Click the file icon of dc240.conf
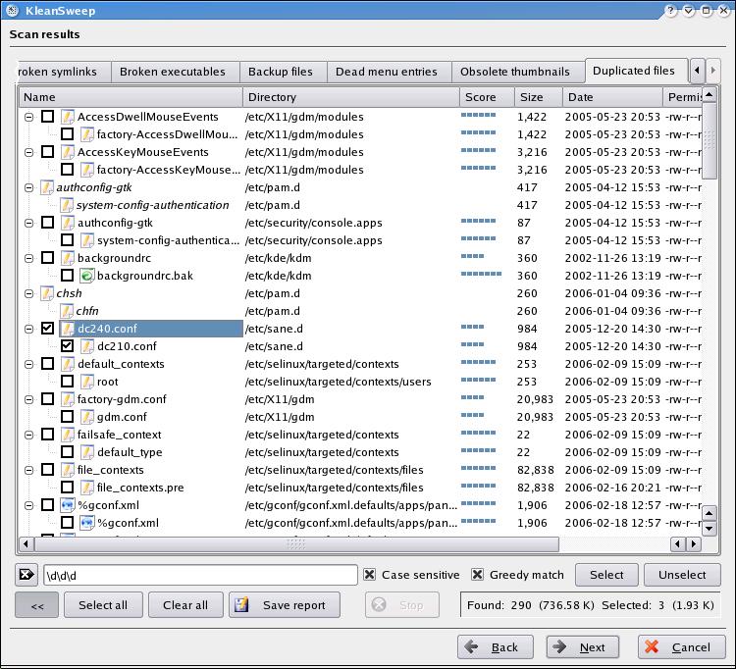 point(68,329)
